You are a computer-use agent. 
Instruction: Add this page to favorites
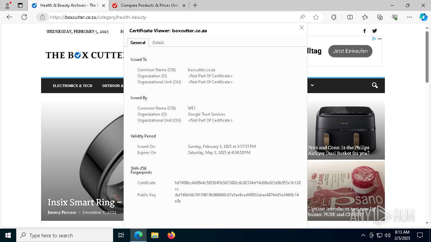point(316,17)
